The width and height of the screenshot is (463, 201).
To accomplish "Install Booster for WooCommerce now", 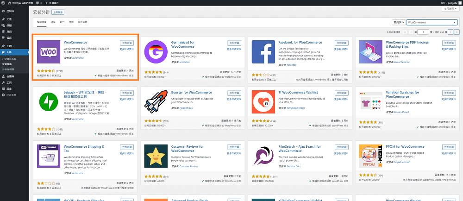I will (234, 93).
